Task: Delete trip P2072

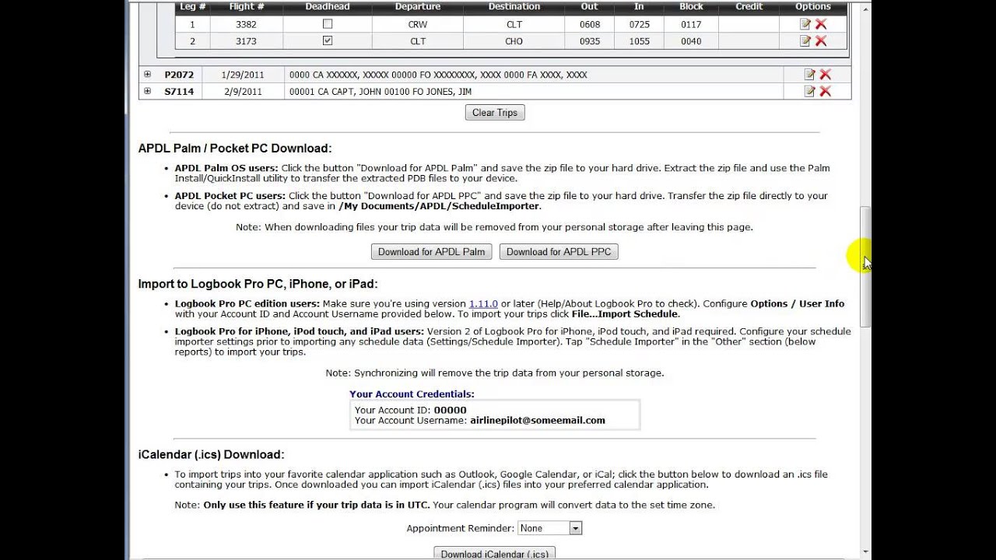Action: pos(826,75)
